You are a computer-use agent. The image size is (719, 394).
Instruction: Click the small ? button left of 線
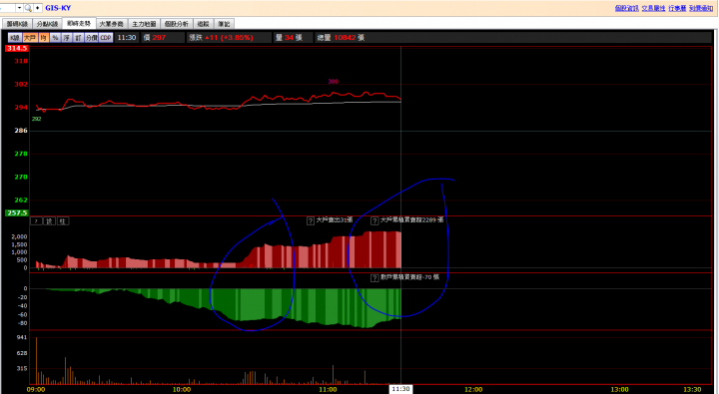point(36,221)
